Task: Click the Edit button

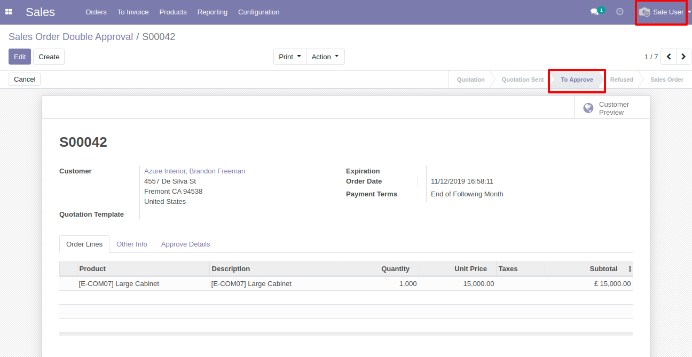Action: point(20,57)
